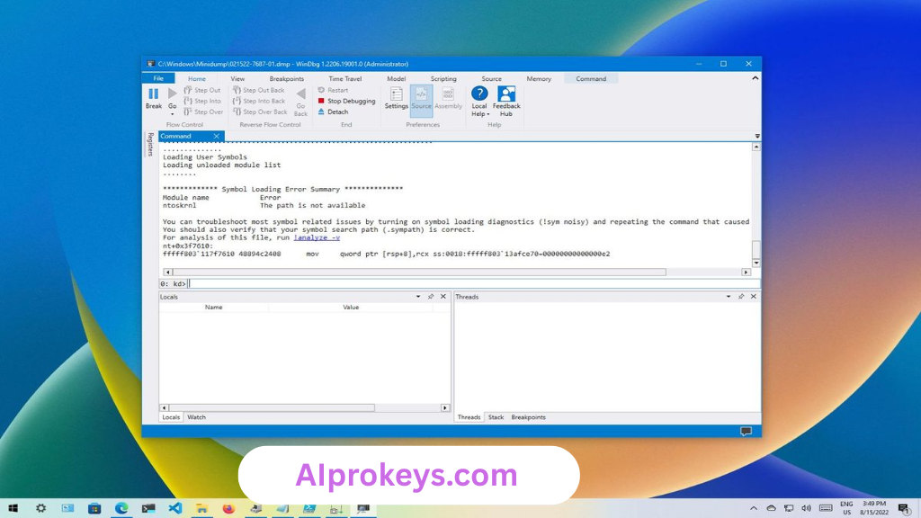Close the Command document tab
Screen dimensions: 921x518
click(x=216, y=137)
